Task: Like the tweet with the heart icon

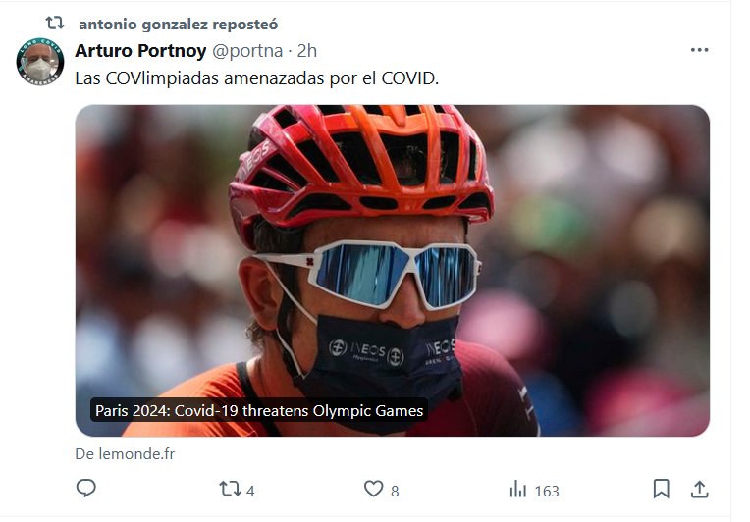Action: pyautogui.click(x=373, y=489)
